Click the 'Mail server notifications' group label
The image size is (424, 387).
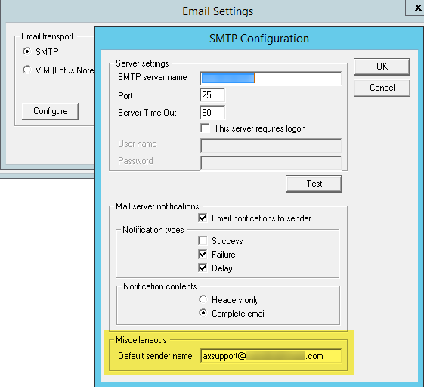point(157,206)
